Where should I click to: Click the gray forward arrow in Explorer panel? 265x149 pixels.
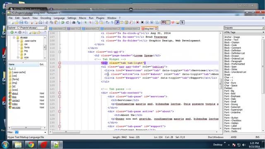tap(20, 32)
